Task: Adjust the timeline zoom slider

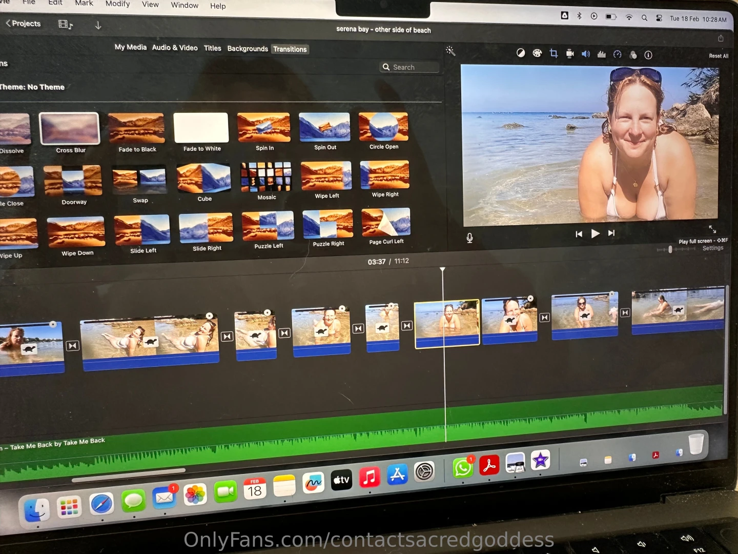Action: (x=670, y=249)
